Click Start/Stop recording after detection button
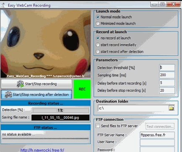The image size is (182, 152). coord(36,94)
